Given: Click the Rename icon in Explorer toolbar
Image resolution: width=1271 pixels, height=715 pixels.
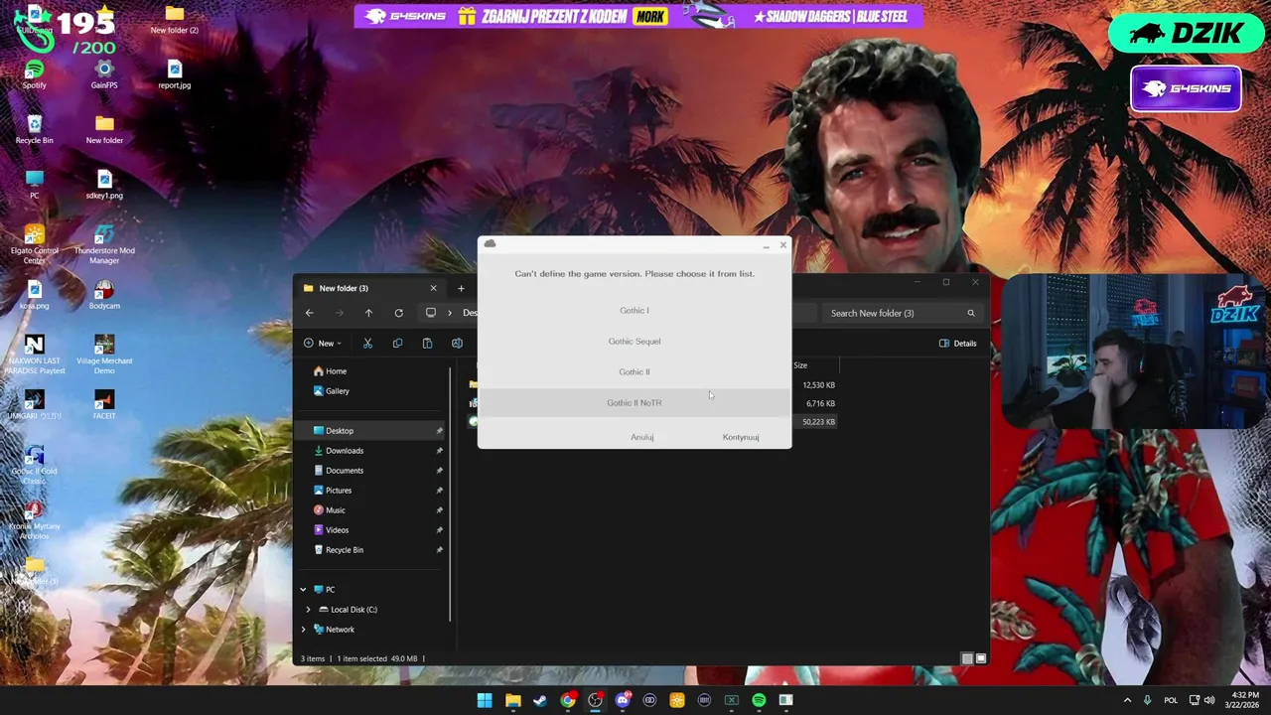Looking at the screenshot, I should click(x=457, y=343).
